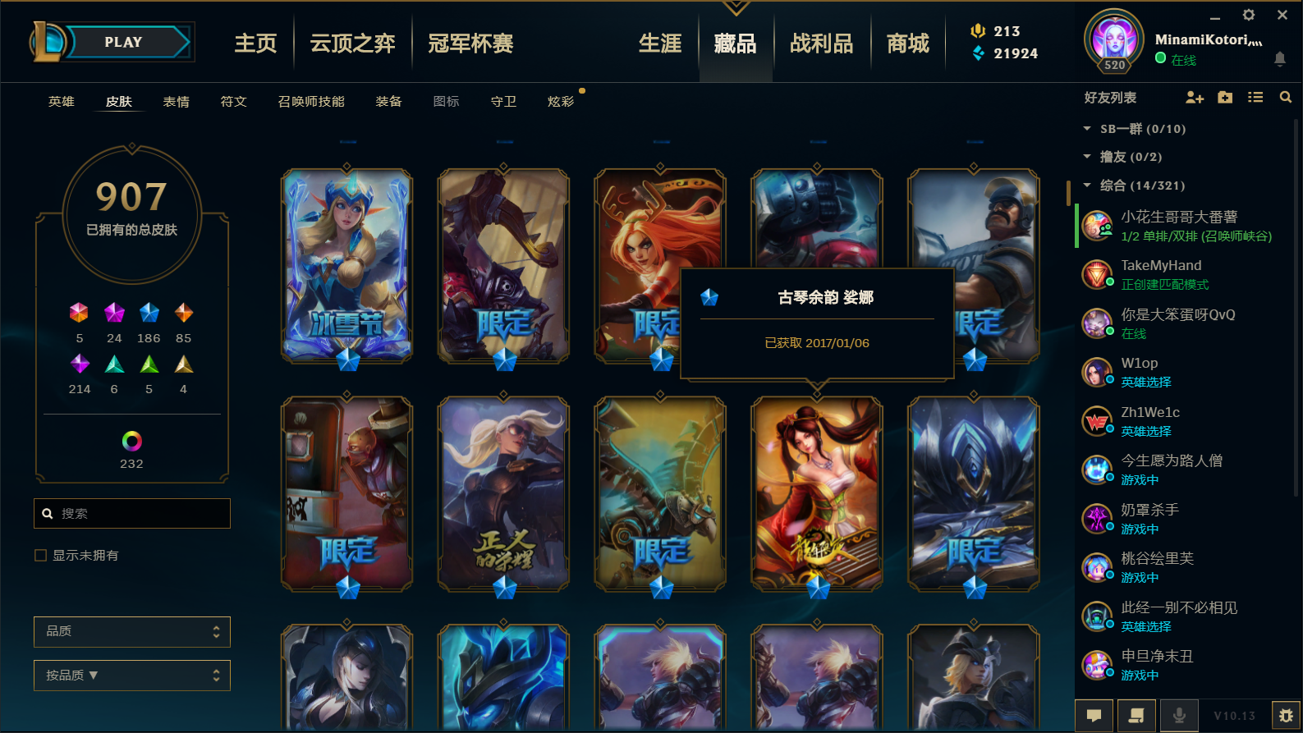Open the notifications bell icon
The width and height of the screenshot is (1303, 733).
(x=1280, y=59)
